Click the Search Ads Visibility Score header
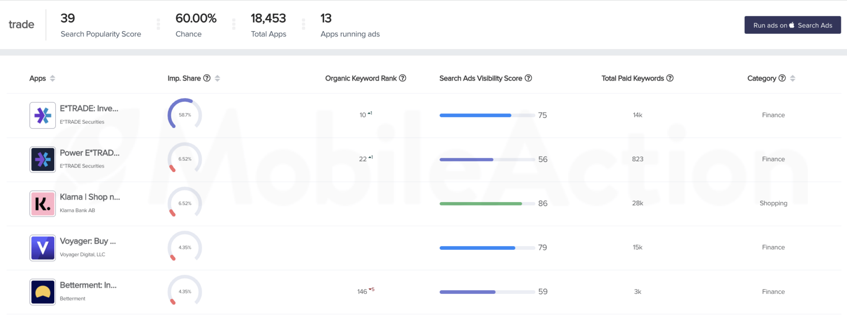This screenshot has width=847, height=315. pyautogui.click(x=481, y=78)
